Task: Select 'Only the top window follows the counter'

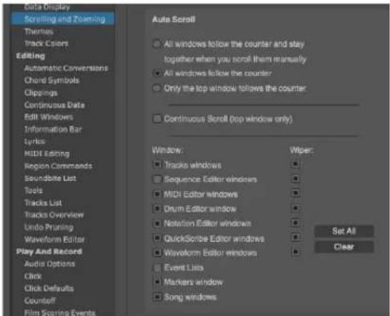Action: coord(156,88)
